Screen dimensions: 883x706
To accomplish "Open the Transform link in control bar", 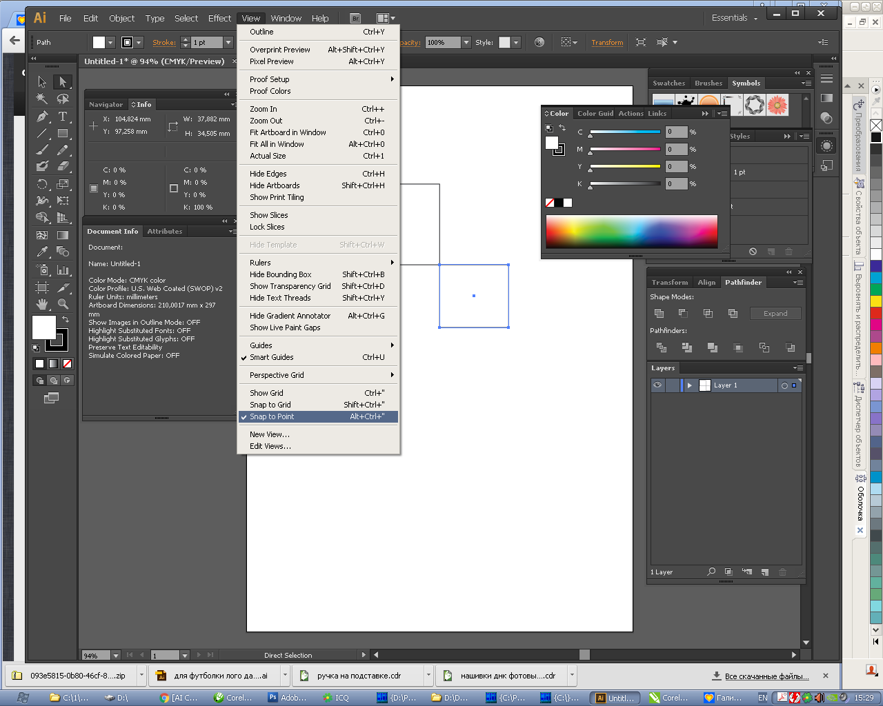I will coord(607,43).
